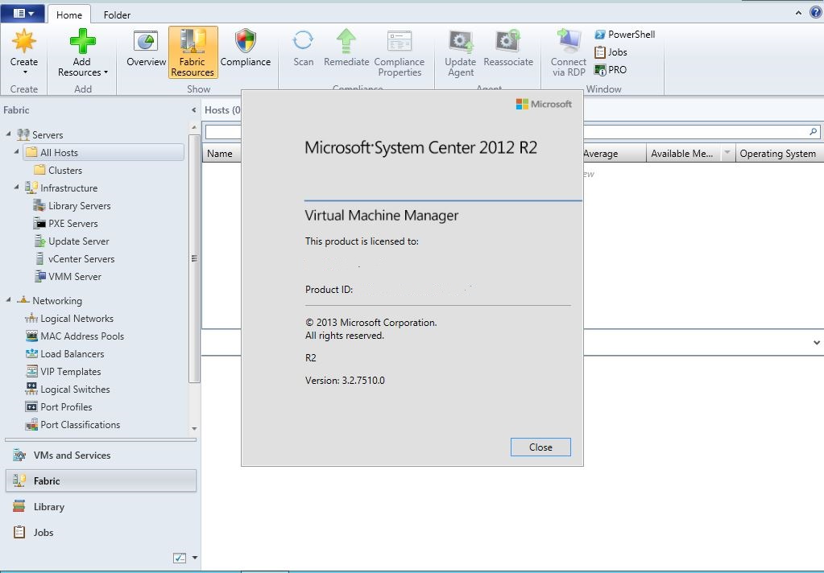
Task: Switch to the Folder tab
Action: click(117, 14)
